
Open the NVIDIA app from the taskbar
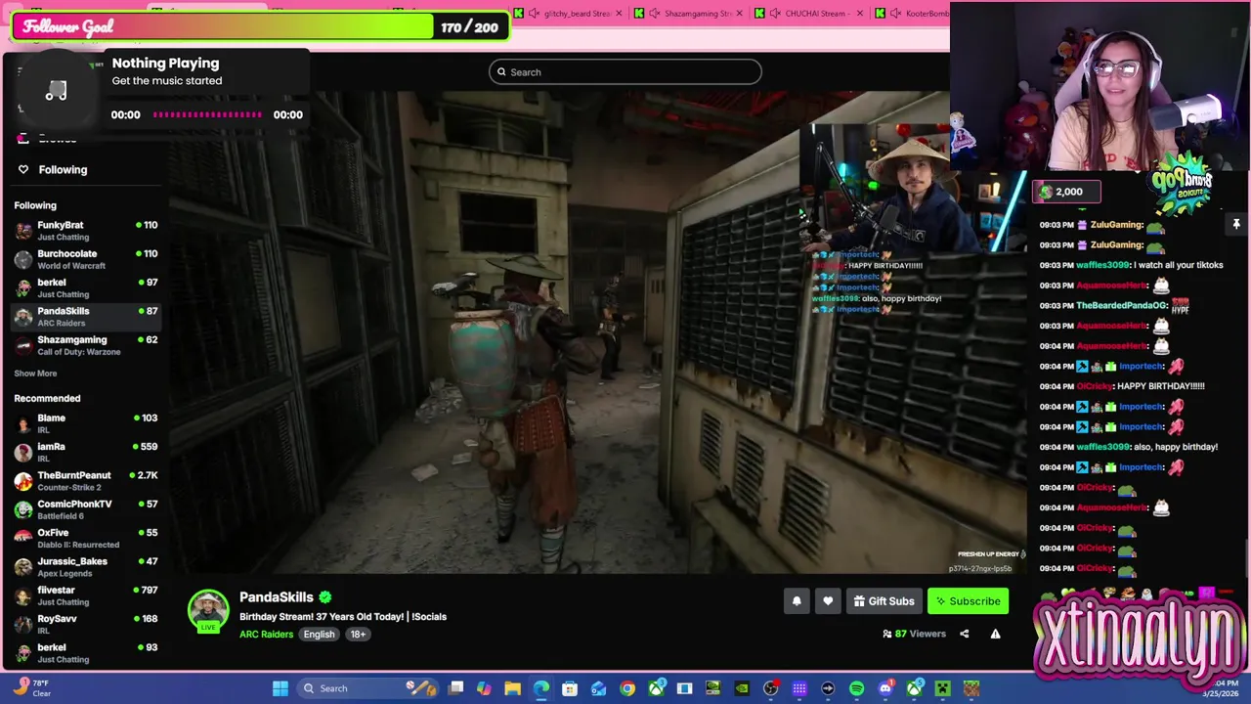(742, 688)
